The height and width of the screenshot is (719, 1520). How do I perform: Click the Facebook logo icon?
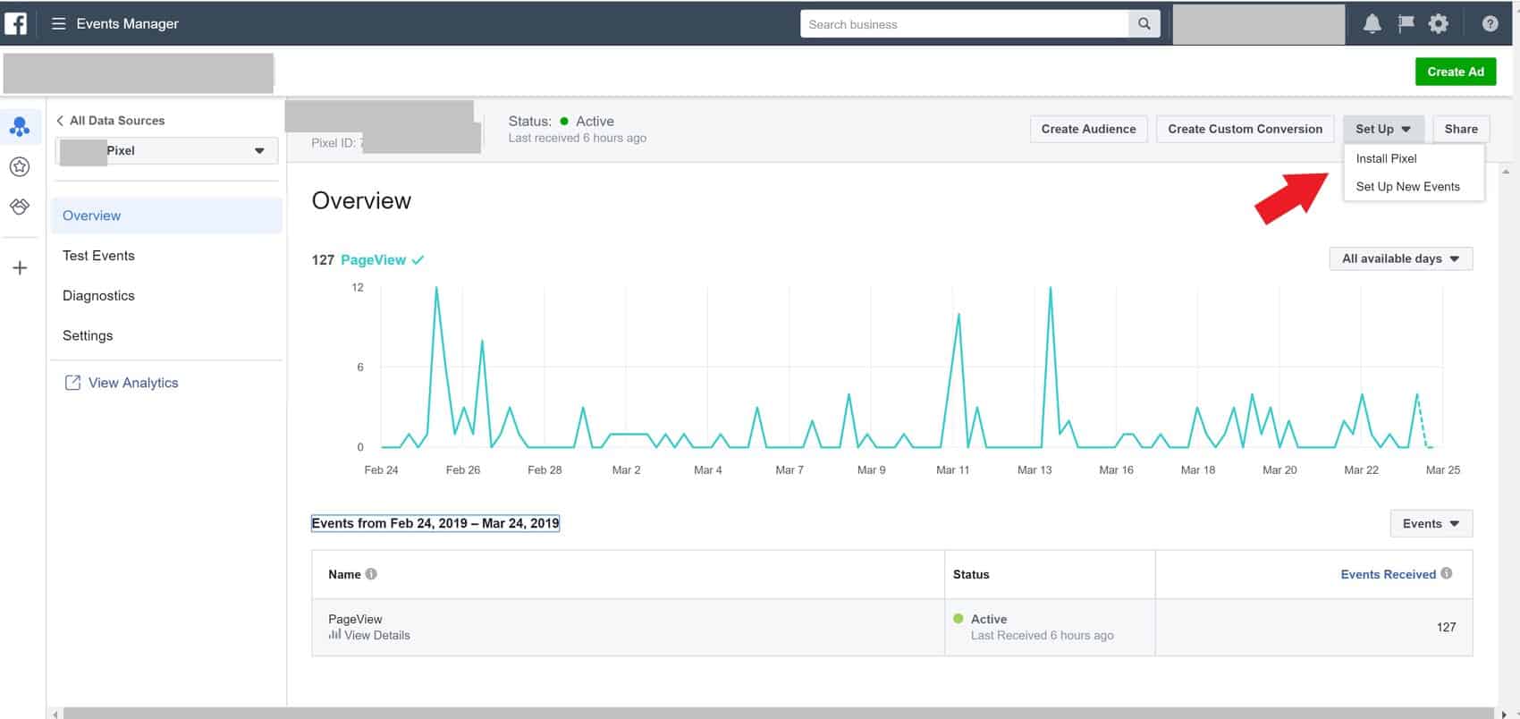click(16, 23)
